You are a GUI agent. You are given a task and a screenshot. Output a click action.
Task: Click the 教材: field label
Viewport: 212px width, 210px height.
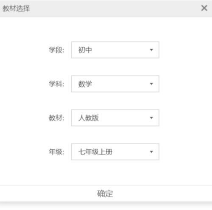(x=56, y=118)
